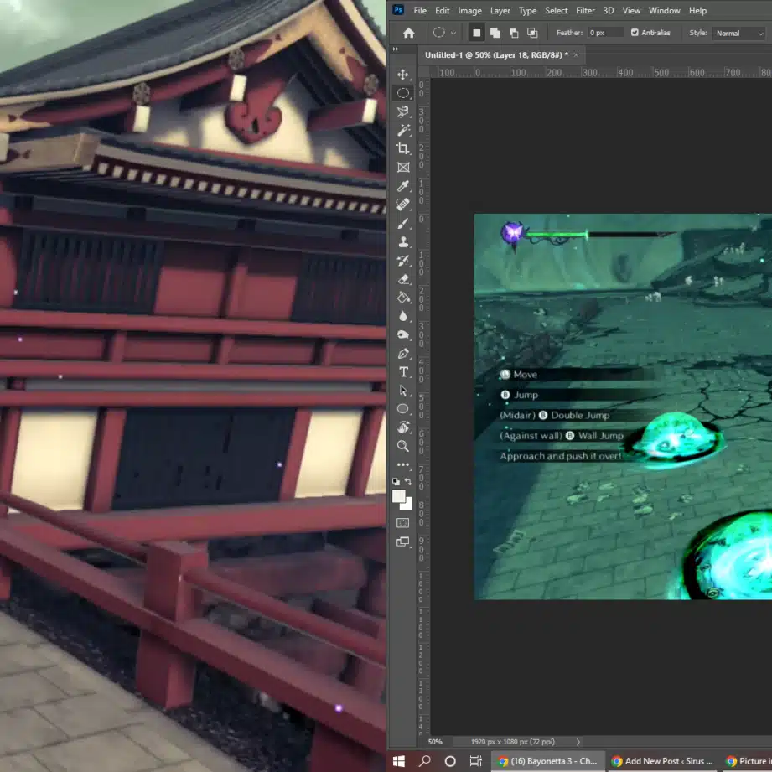Select the Path Selection tool

tap(402, 391)
